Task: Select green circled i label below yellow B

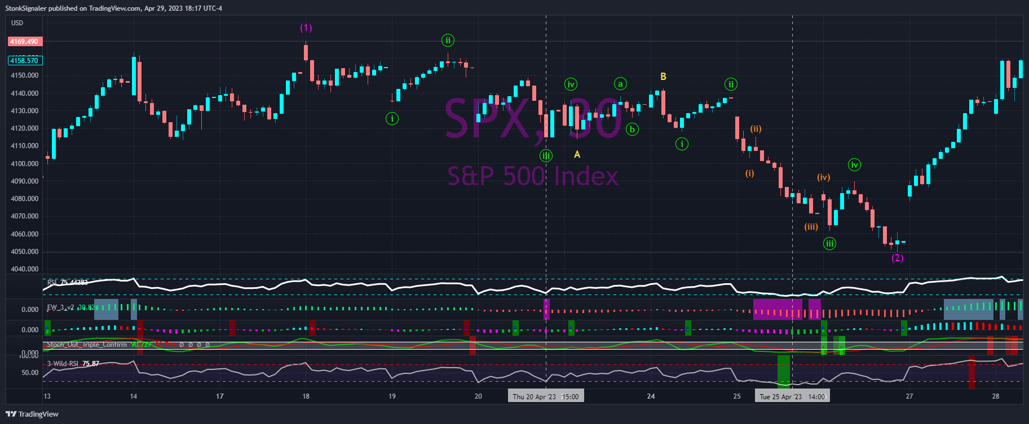Action: [682, 144]
